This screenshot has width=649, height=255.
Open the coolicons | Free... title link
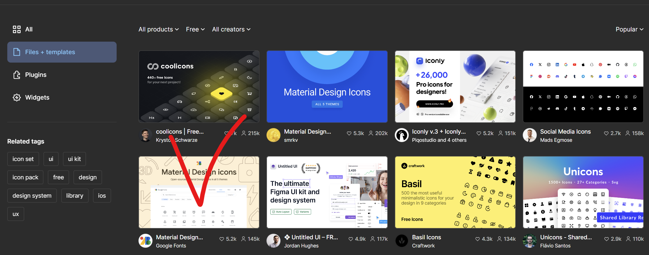[180, 132]
